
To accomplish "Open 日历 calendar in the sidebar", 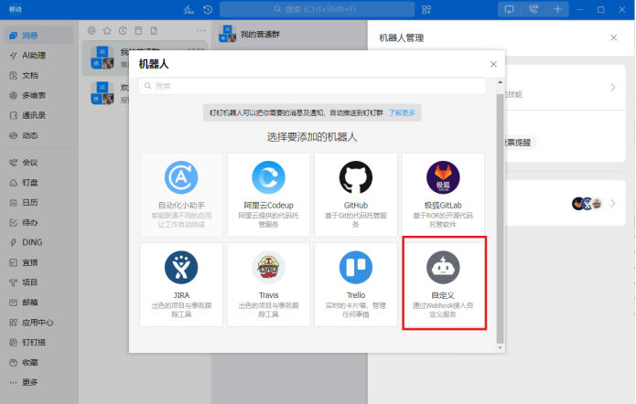I will 30,202.
